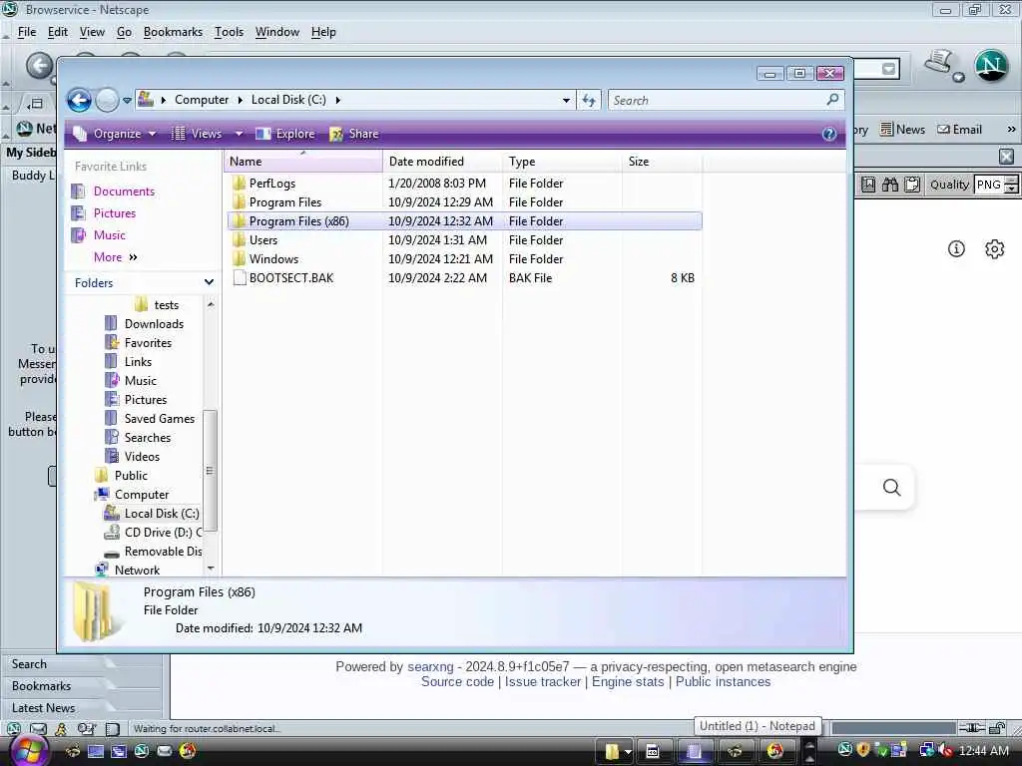Select the Windows folder row
The width and height of the screenshot is (1022, 766).
pos(465,259)
